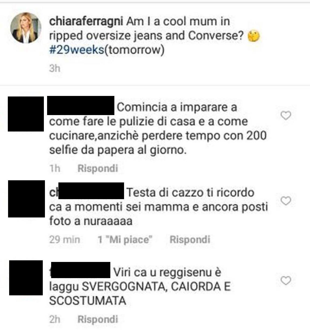
Task: Open the #29weeks hashtag
Action: (x=76, y=50)
